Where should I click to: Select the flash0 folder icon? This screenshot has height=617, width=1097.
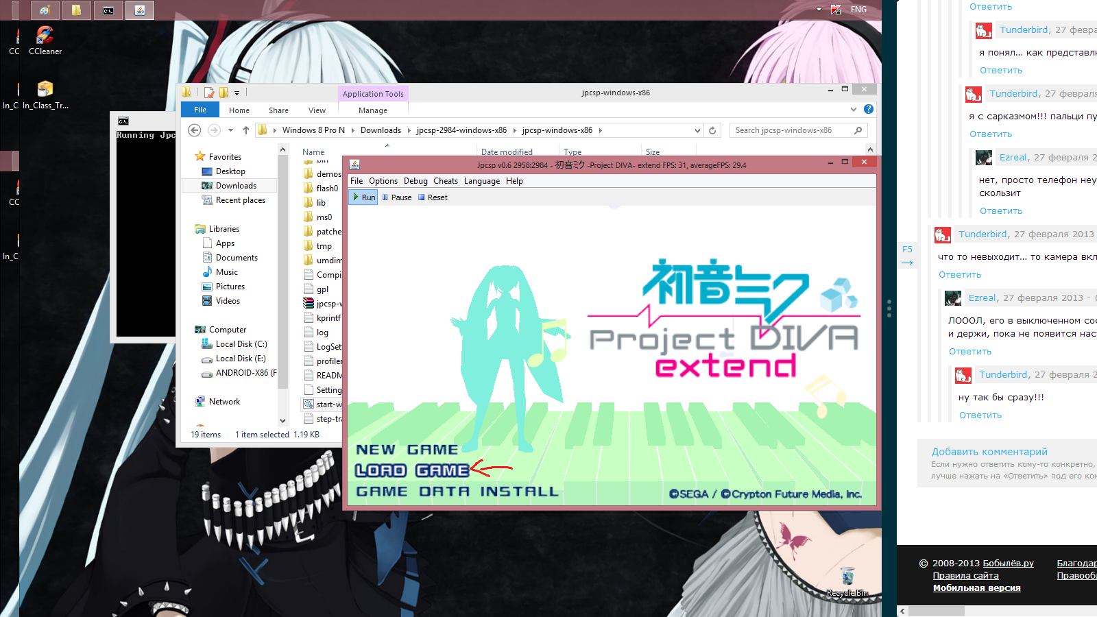coord(309,189)
